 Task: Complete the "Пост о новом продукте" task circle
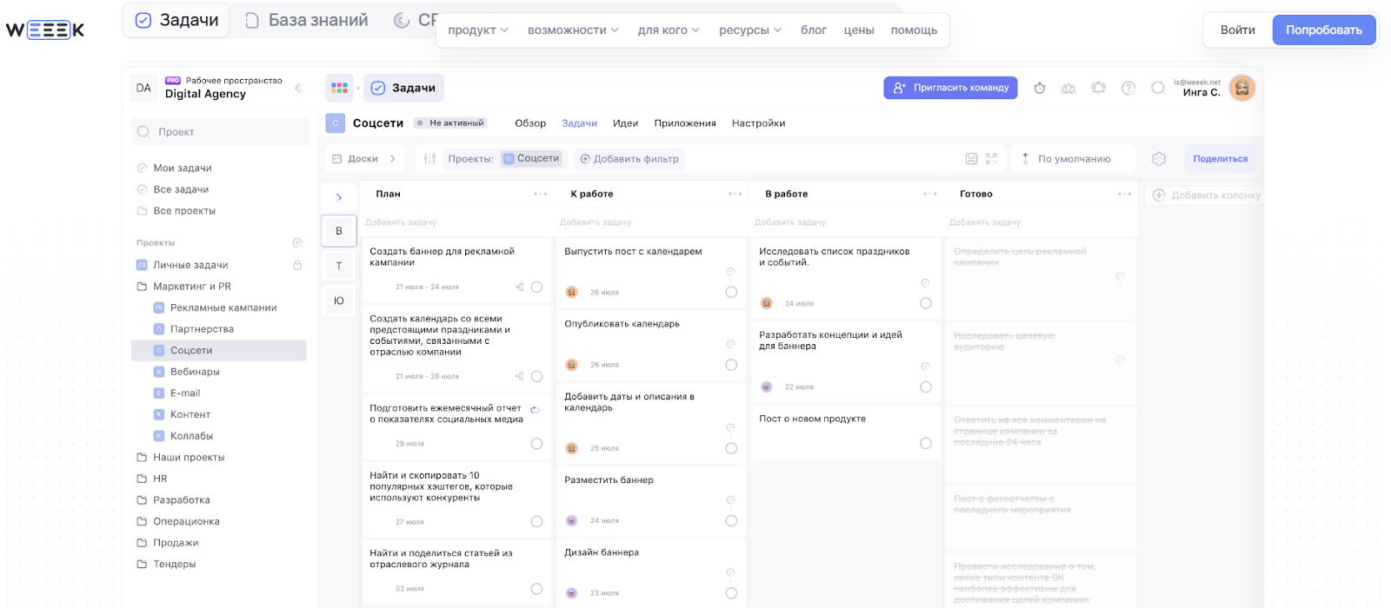(x=926, y=444)
